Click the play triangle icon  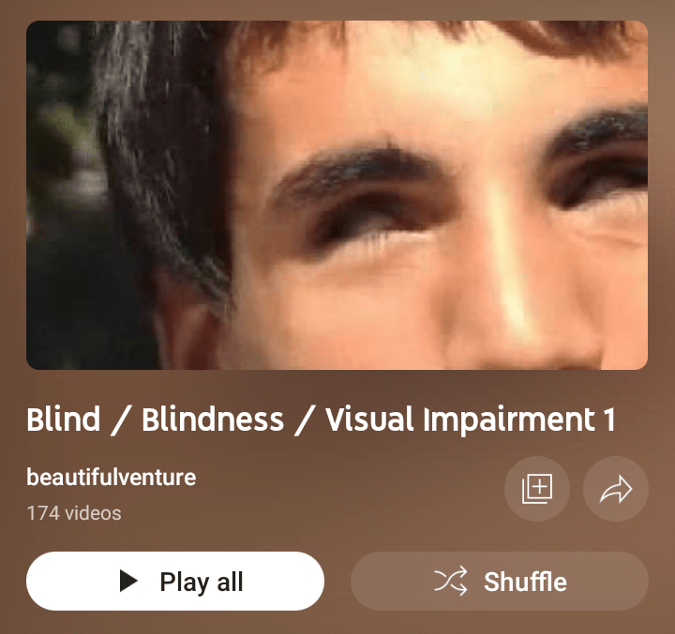click(128, 581)
